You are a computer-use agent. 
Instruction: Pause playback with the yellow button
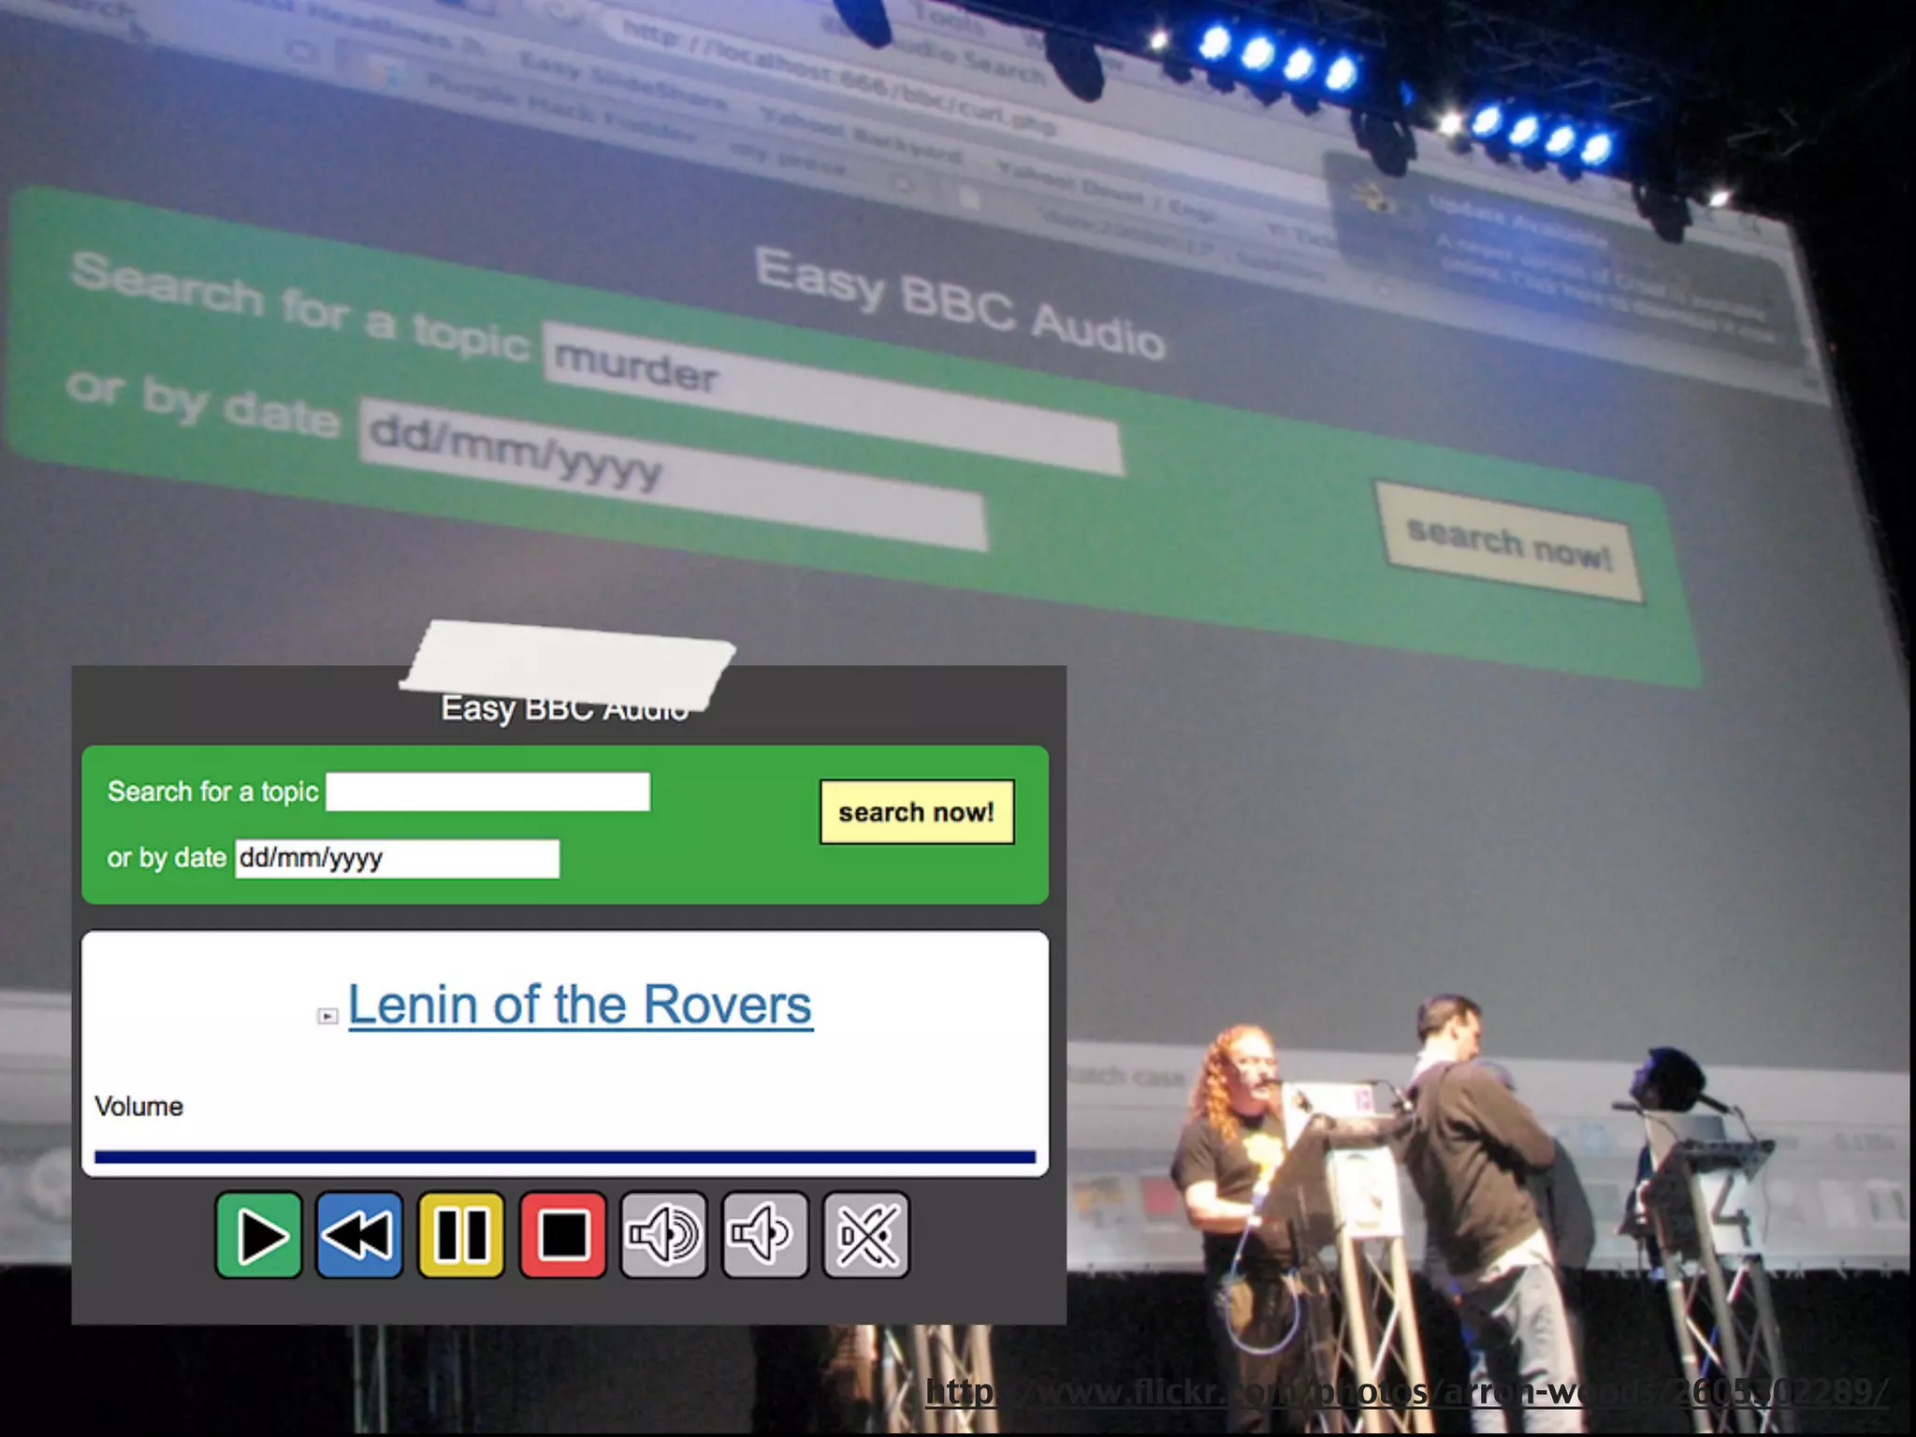(461, 1235)
